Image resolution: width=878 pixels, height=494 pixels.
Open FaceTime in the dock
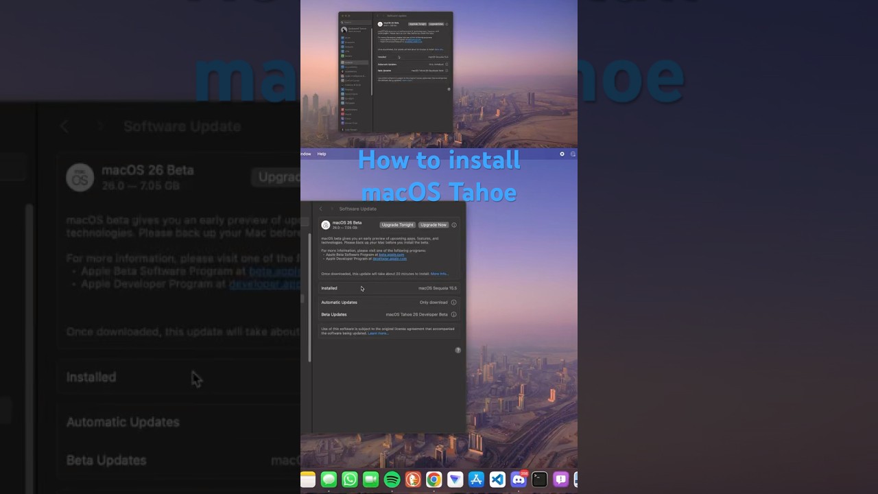371,480
